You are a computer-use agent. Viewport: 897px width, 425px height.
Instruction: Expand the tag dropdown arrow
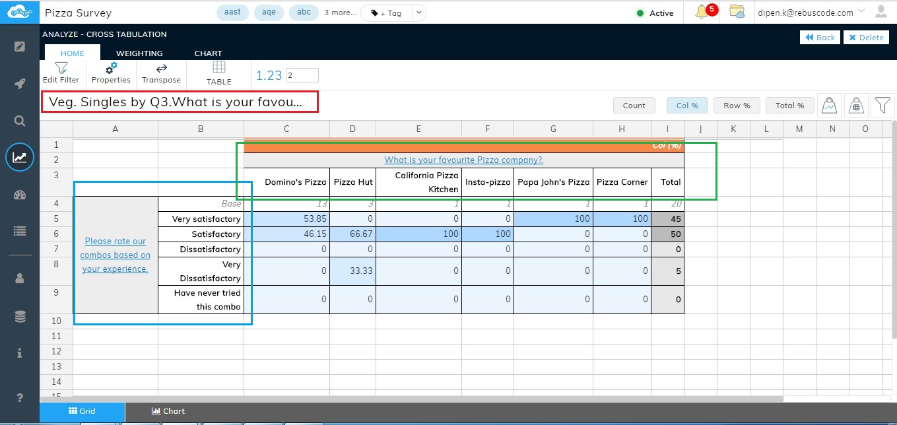(x=418, y=13)
